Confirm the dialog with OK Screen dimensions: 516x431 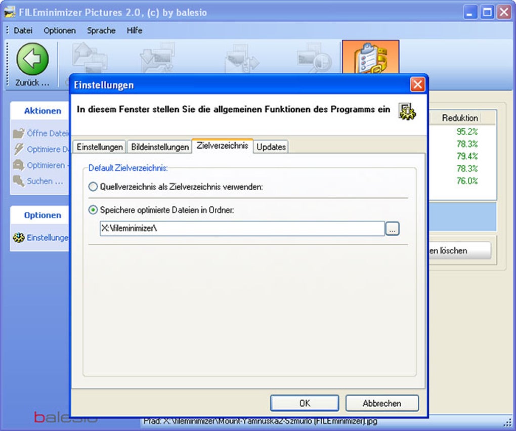305,403
